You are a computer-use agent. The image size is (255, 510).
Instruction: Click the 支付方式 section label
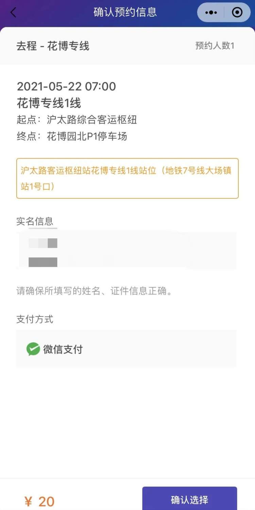coord(35,319)
